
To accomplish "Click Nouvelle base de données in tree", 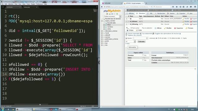I will 113,19.
